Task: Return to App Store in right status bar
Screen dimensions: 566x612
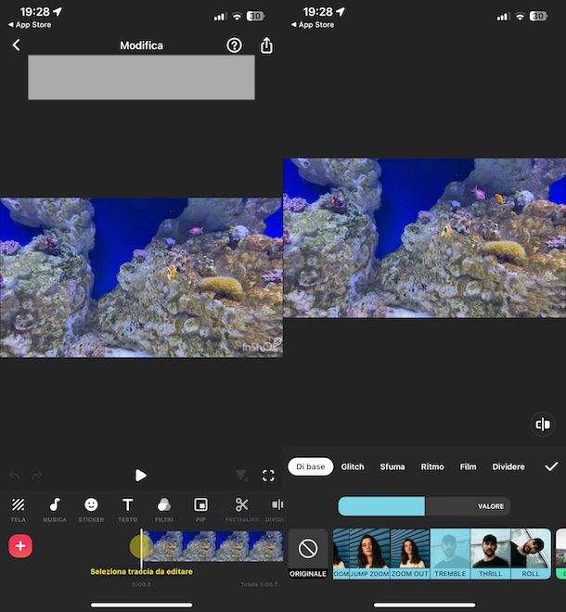Action: [313, 25]
